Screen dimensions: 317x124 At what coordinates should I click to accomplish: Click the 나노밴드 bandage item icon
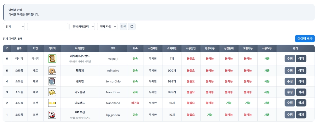click(x=52, y=103)
